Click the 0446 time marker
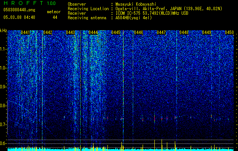The image size is (238, 151). point(138,32)
